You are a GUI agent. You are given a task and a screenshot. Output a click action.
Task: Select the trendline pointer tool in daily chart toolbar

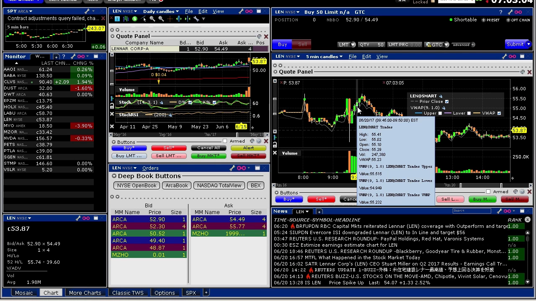[x=143, y=19]
